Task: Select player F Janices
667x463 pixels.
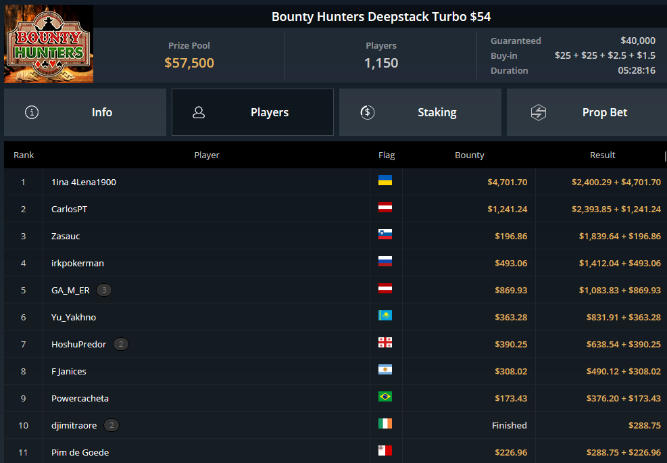Action: [69, 372]
